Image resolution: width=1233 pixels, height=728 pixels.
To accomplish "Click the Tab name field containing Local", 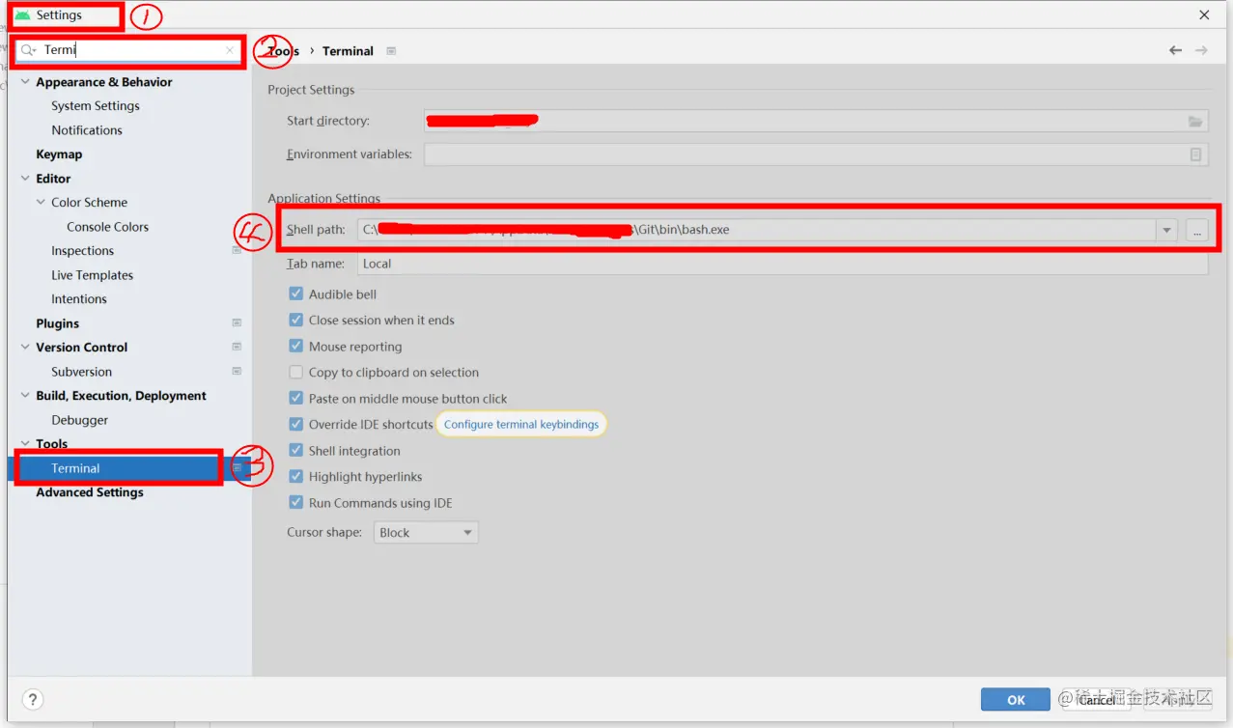I will click(x=782, y=264).
